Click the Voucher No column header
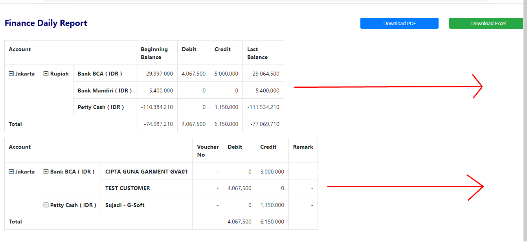 click(207, 150)
